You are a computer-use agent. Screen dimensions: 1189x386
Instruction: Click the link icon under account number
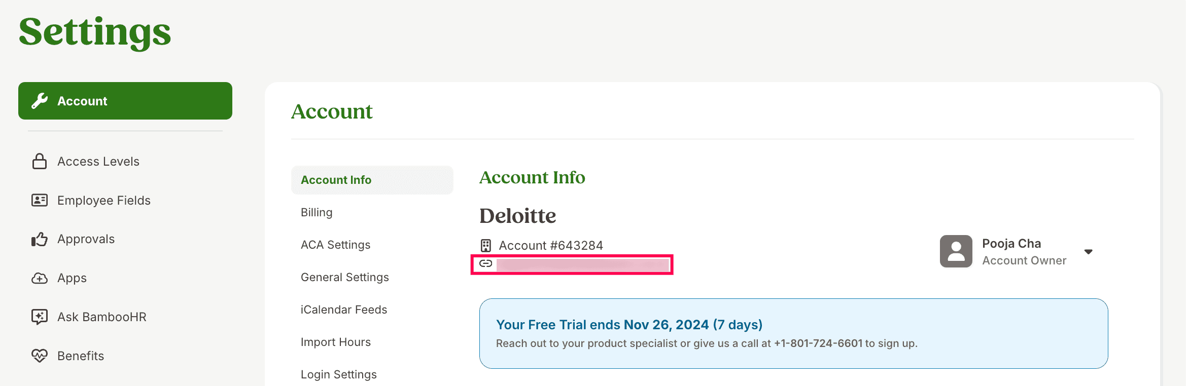486,263
